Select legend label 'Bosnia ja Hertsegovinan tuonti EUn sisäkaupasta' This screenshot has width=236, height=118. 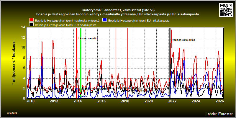[65, 25]
